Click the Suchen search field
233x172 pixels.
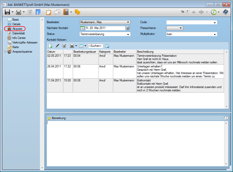point(95,46)
